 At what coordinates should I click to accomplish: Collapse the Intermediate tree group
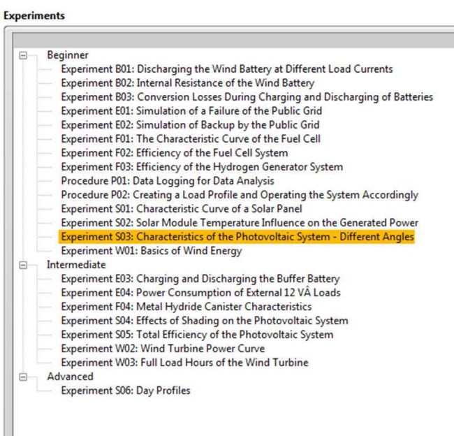[23, 265]
